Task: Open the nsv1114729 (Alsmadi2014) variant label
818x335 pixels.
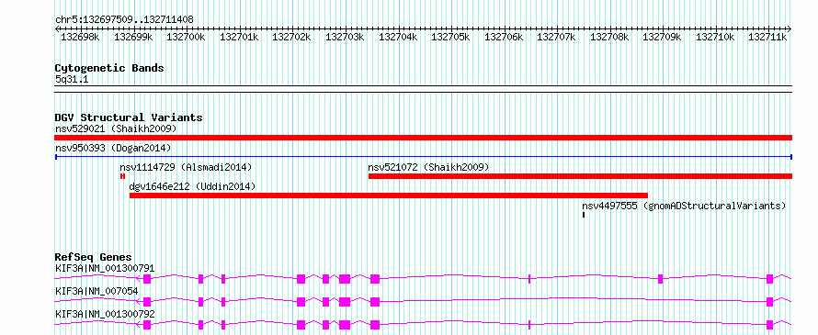Action: pyautogui.click(x=186, y=168)
